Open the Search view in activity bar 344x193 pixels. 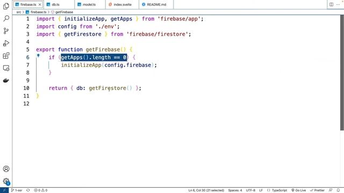point(6,18)
